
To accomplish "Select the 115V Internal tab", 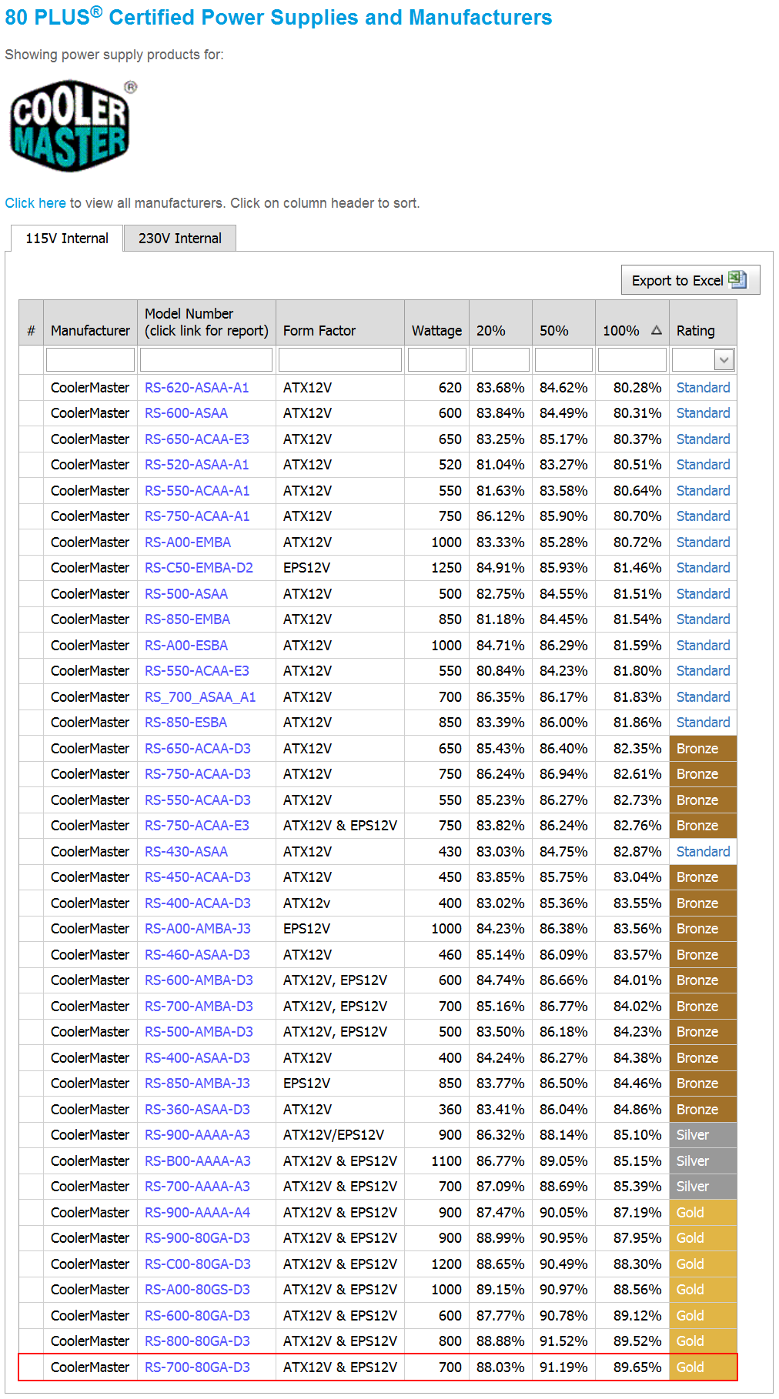I will pos(67,239).
